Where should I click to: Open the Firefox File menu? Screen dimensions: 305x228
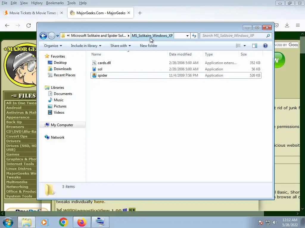[x=4, y=3]
